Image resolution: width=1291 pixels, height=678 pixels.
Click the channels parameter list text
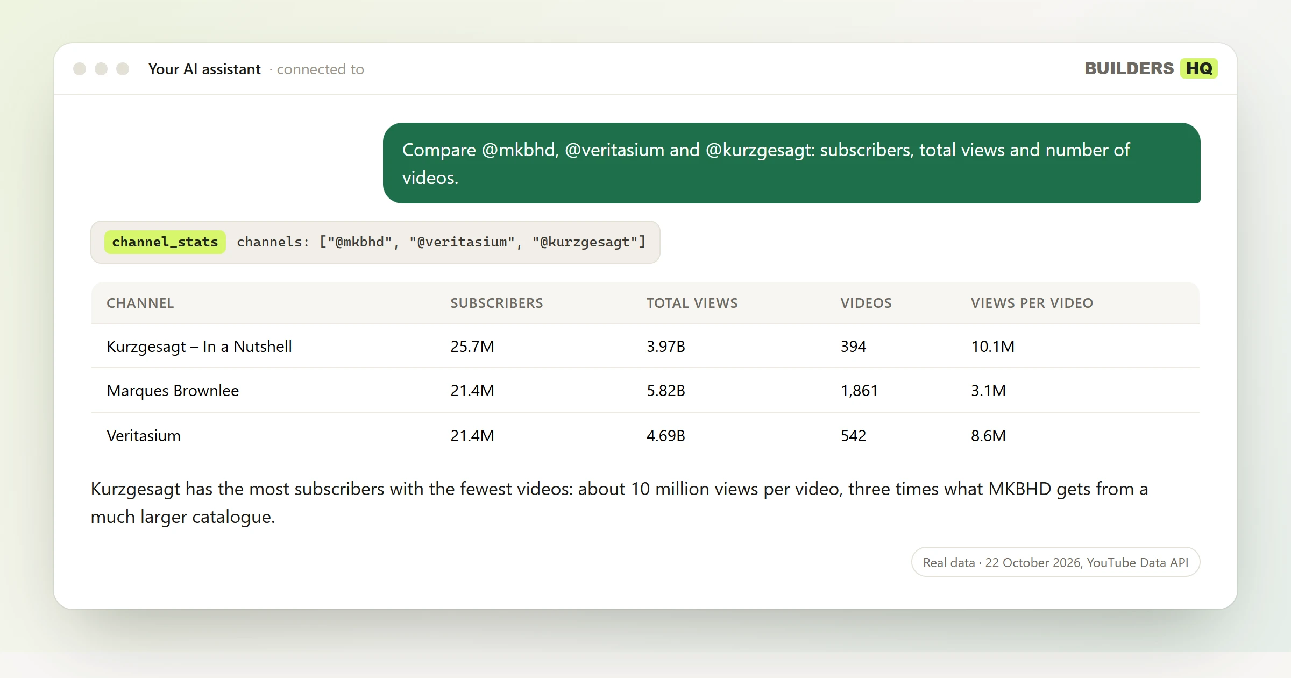(x=441, y=242)
